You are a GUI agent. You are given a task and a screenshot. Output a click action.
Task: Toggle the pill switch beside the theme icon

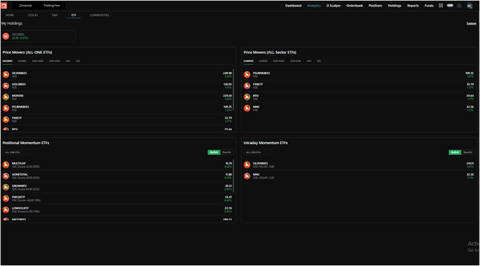coord(449,5)
